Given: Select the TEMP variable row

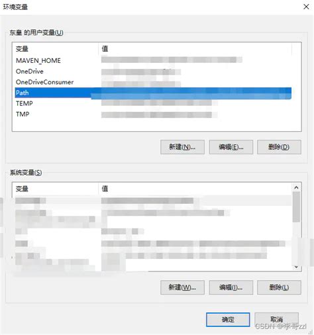Looking at the screenshot, I should (x=154, y=103).
